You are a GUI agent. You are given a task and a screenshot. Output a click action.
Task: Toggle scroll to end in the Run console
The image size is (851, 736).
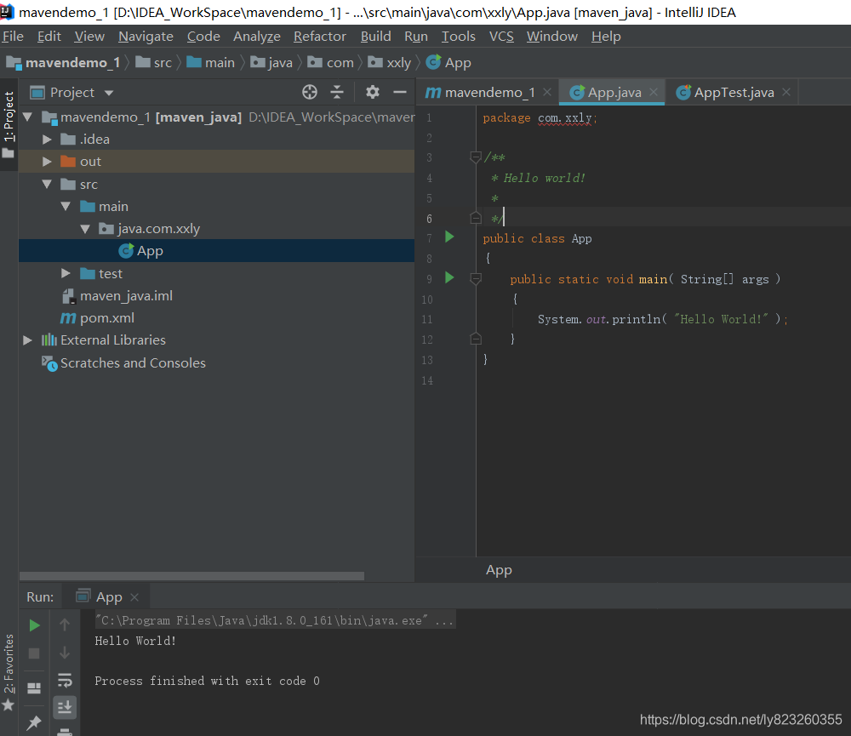[65, 707]
